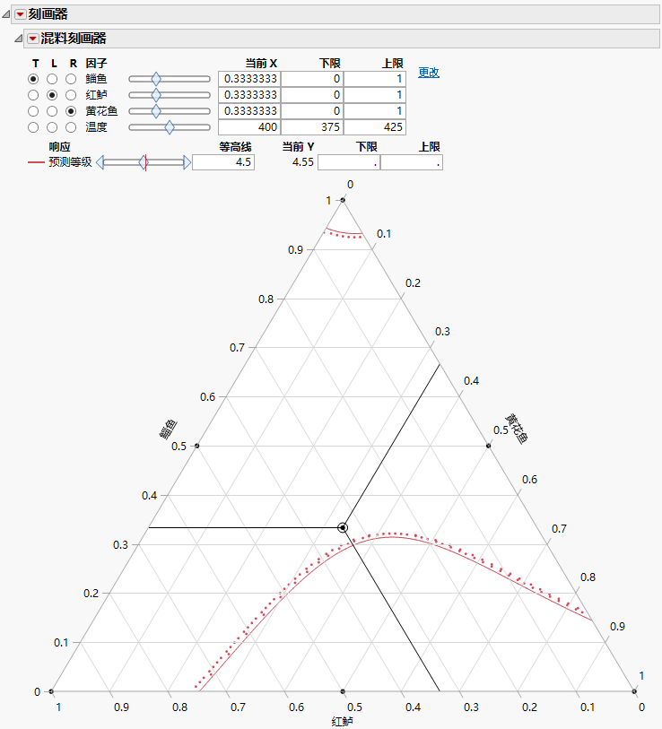The height and width of the screenshot is (729, 662).
Task: Select R axis radio for 鲻鱼
Action: click(71, 79)
